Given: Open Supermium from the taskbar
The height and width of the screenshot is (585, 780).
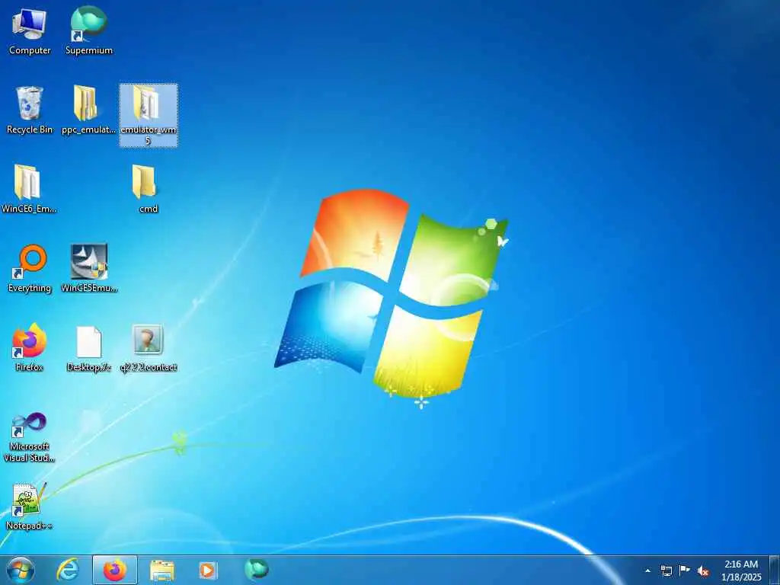Looking at the screenshot, I should [256, 570].
